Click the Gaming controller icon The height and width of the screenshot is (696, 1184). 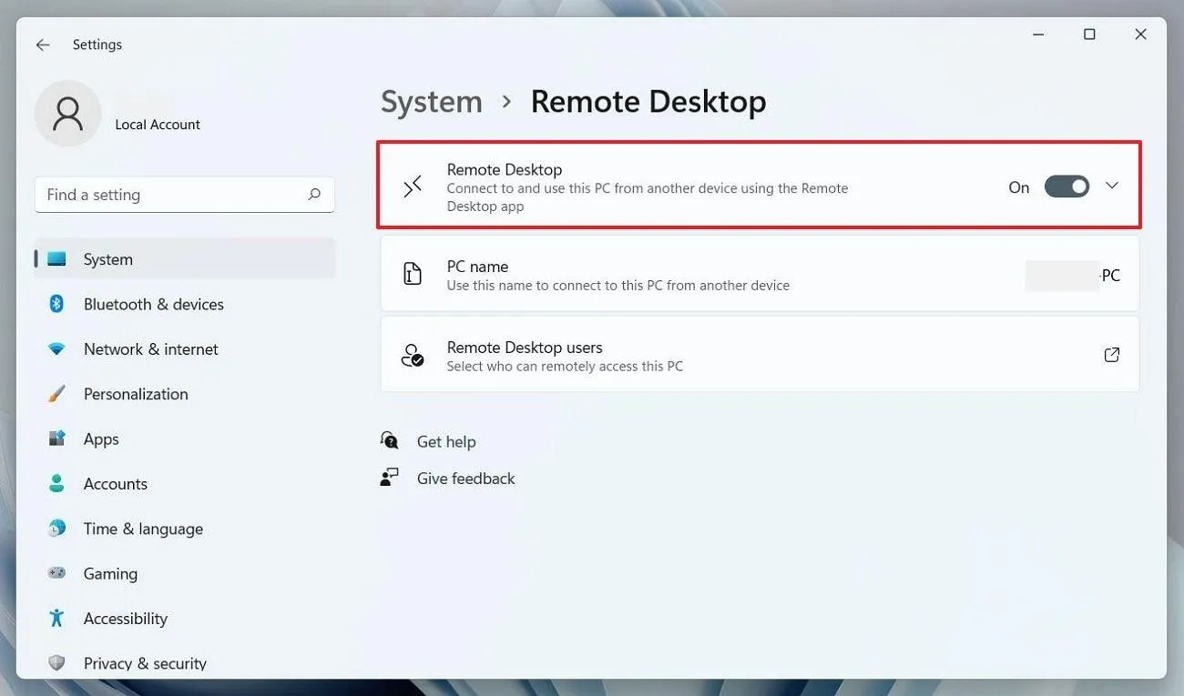(56, 573)
